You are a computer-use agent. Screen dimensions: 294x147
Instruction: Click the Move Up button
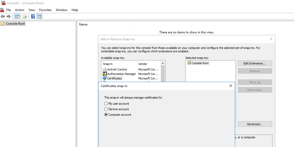pos(255,82)
